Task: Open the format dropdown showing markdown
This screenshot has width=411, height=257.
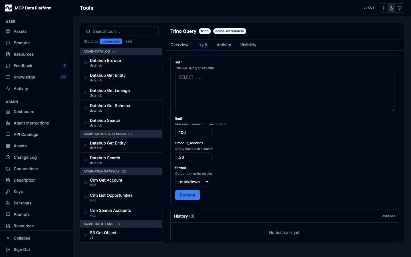Action: point(192,182)
